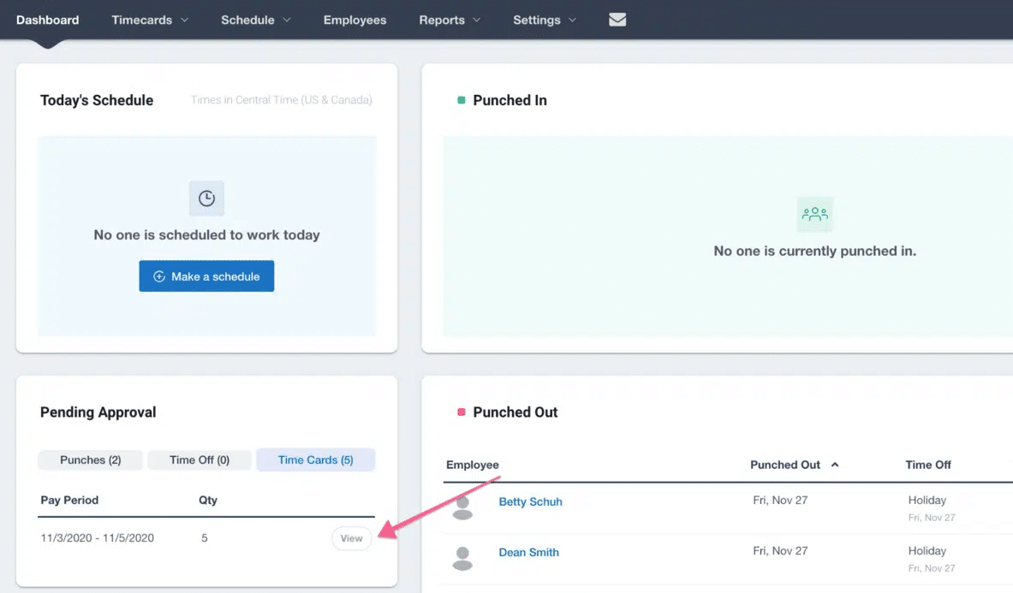Expand the Schedule menu
Viewport: 1013px width, 593px height.
point(256,20)
